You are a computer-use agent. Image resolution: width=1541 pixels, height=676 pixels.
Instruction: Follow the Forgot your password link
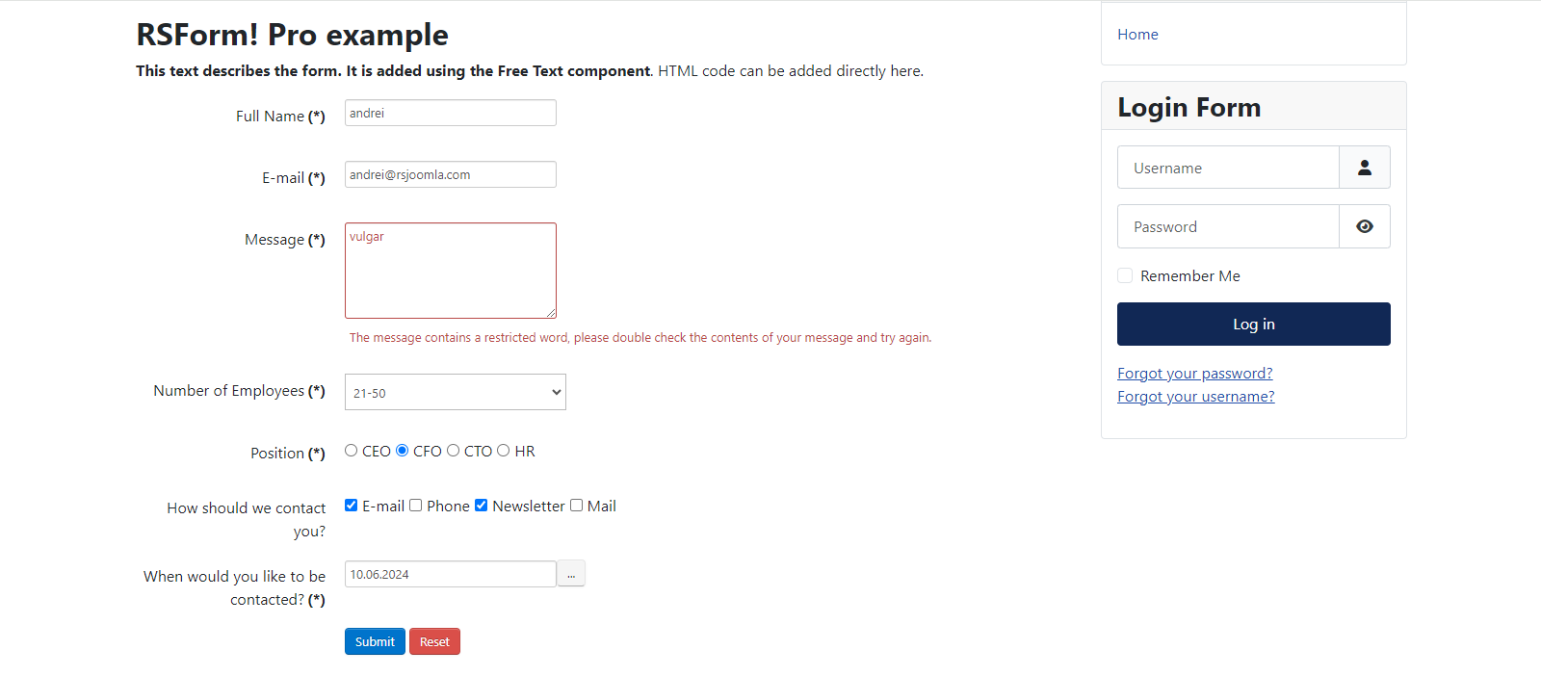(x=1194, y=374)
